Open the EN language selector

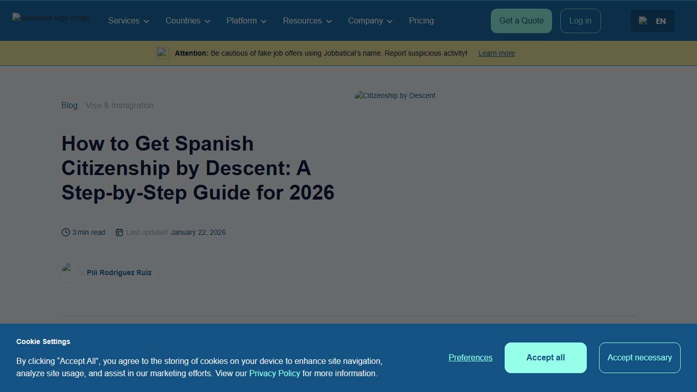(660, 21)
